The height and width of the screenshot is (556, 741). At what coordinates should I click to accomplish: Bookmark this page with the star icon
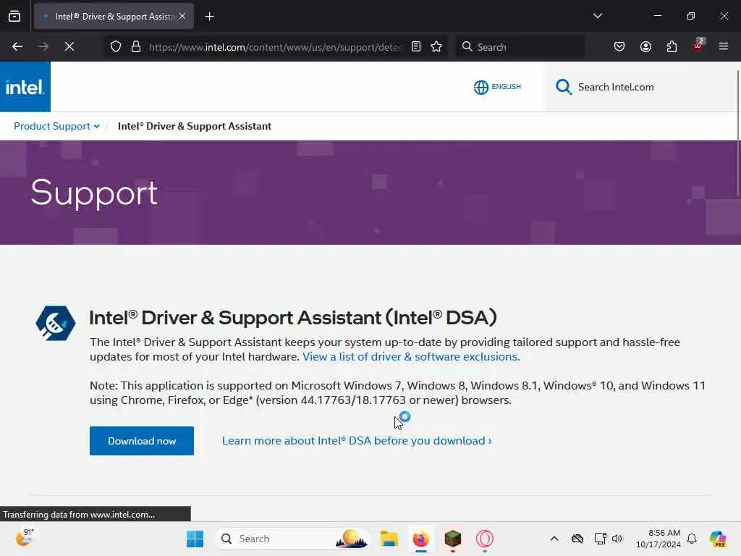click(x=436, y=46)
